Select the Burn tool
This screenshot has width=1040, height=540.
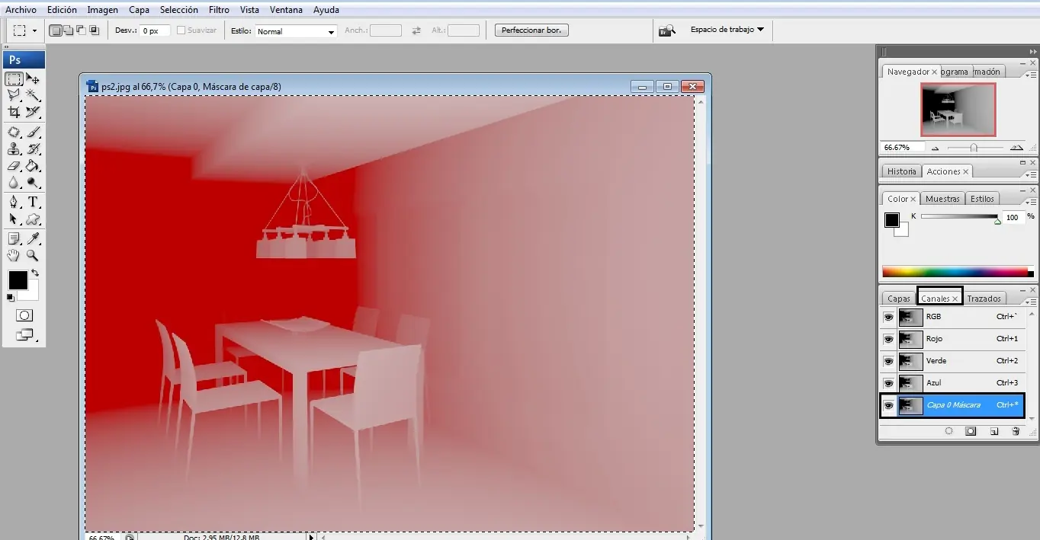coord(33,182)
